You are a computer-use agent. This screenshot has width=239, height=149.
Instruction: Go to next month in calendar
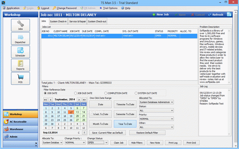79,100
